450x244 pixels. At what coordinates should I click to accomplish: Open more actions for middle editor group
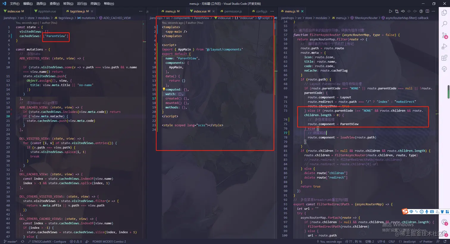pos(272,11)
